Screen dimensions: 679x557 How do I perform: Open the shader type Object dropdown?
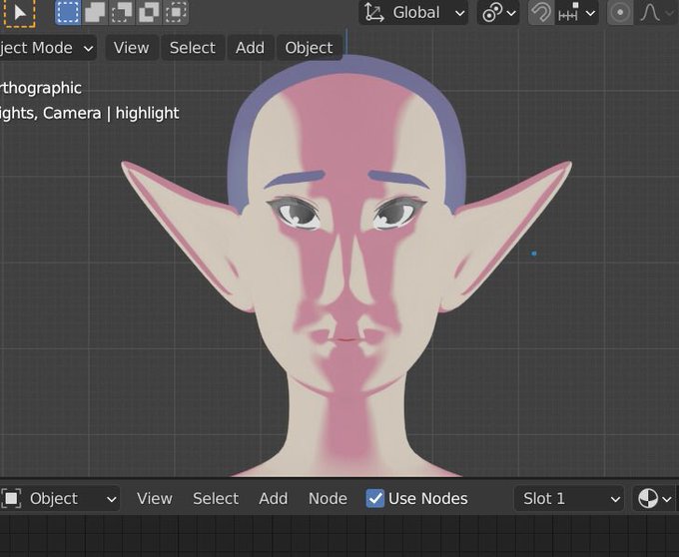click(x=60, y=498)
